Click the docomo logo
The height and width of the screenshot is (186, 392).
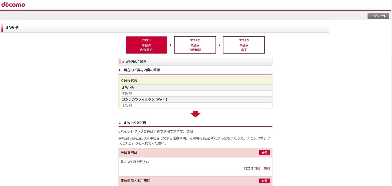coord(13,4)
